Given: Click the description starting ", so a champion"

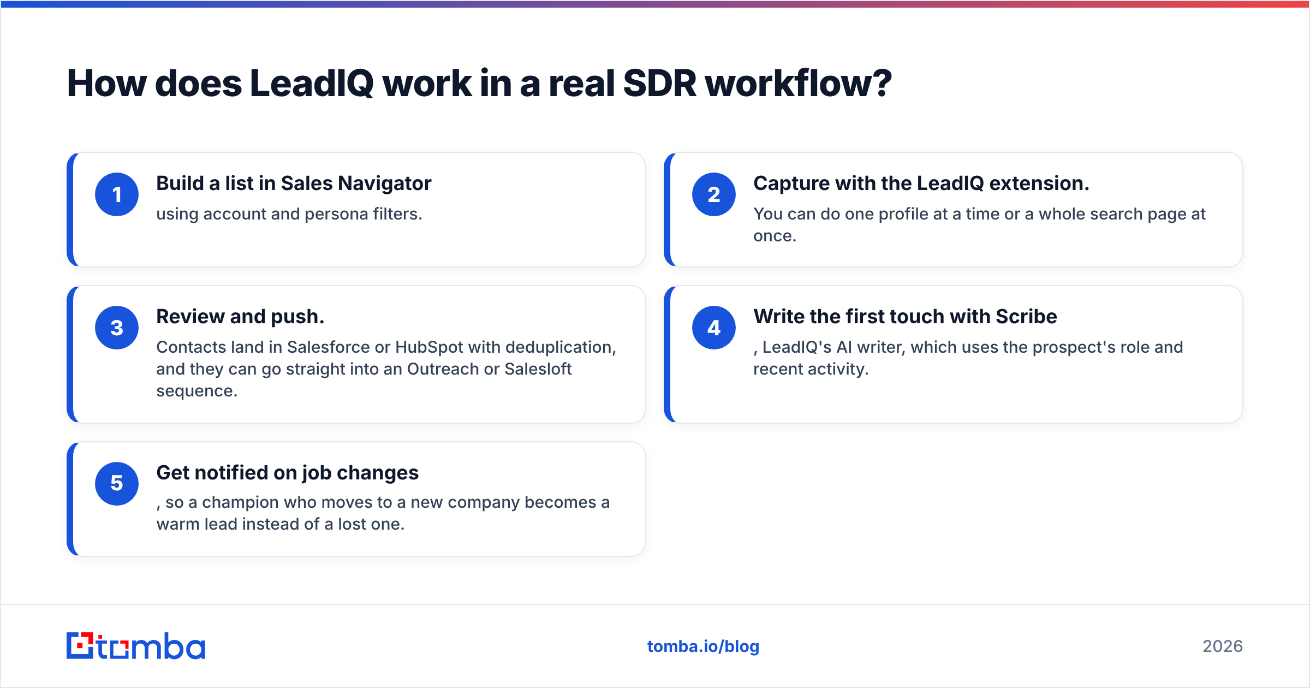Looking at the screenshot, I should pos(383,513).
